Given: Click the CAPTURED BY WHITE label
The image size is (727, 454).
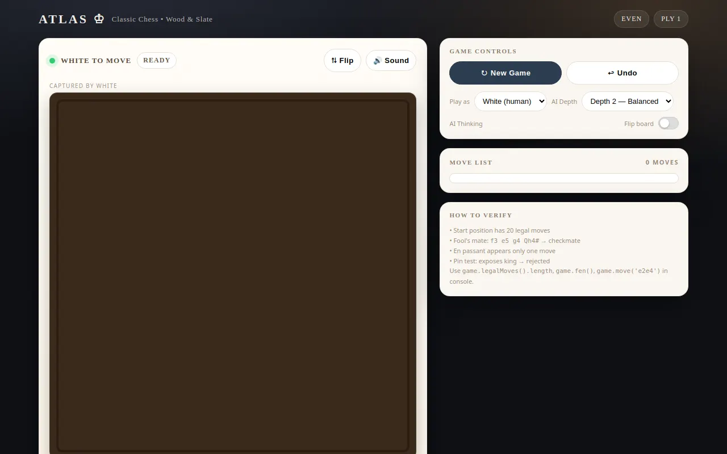Looking at the screenshot, I should [x=83, y=86].
